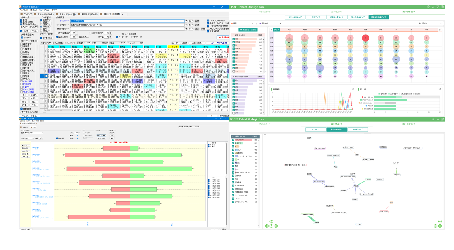Switch to 発明者マップ tab
Viewport: 454px width, 250px height.
(357, 130)
